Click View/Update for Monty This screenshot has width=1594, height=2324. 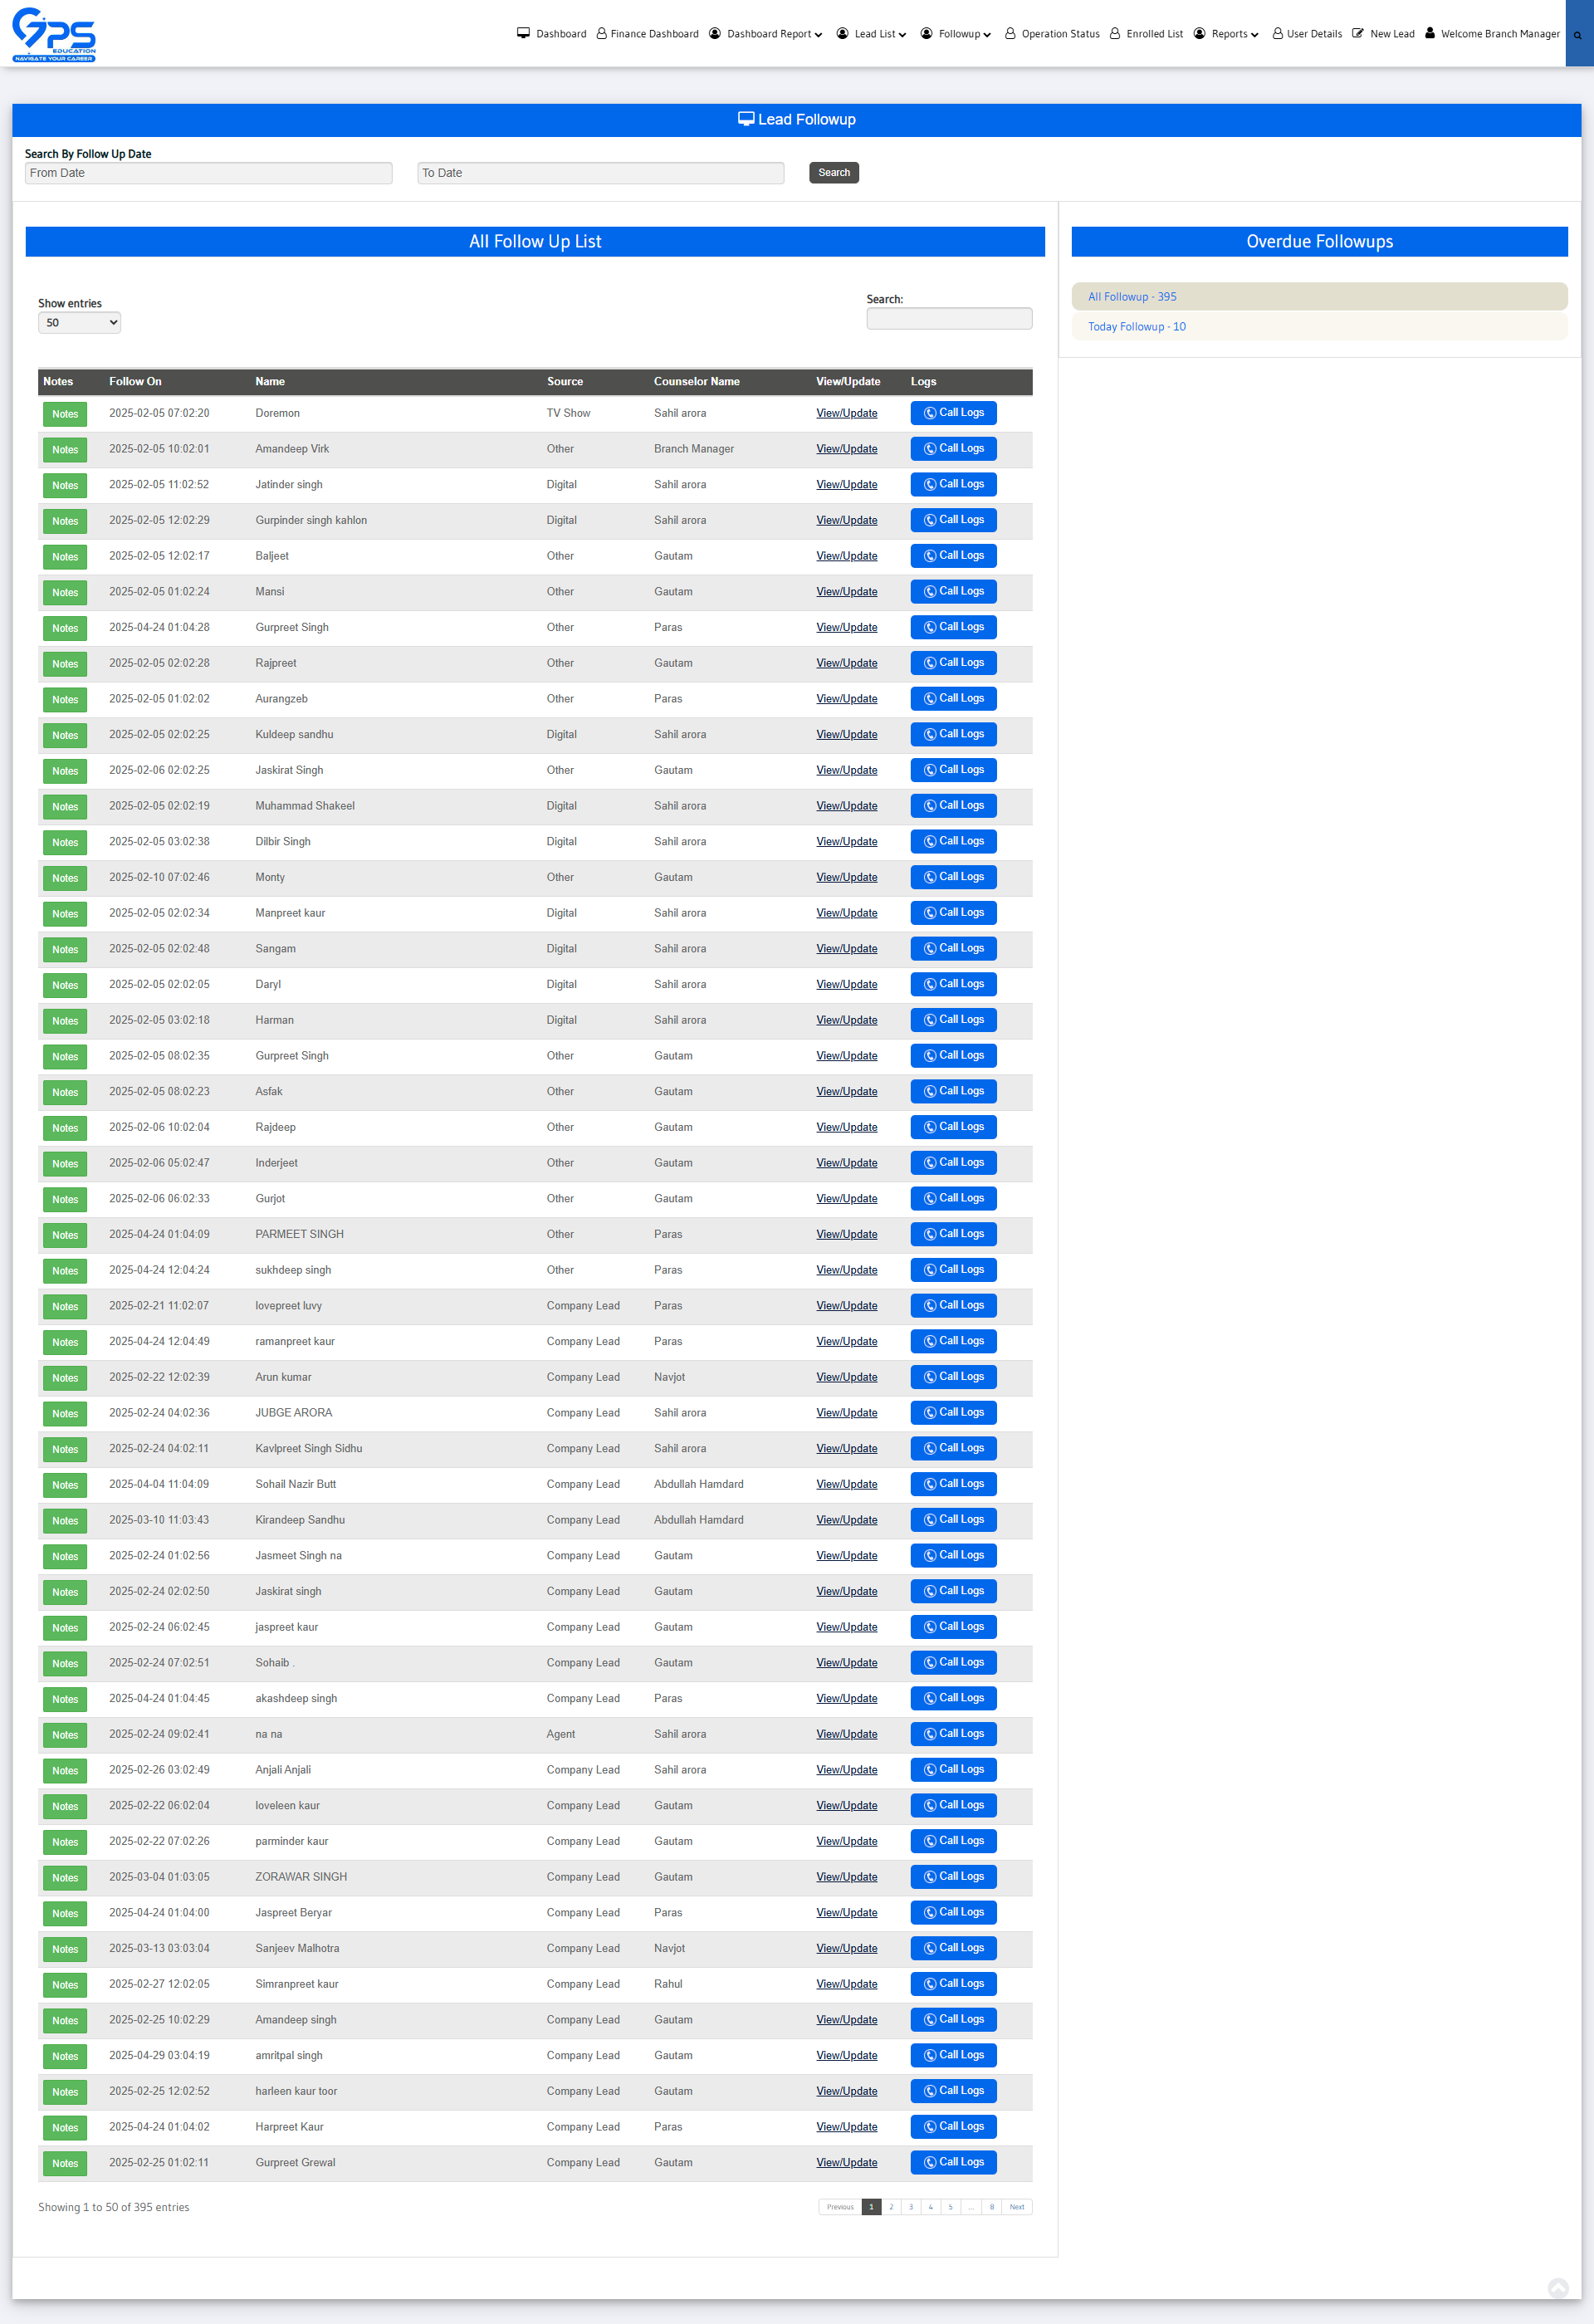click(x=846, y=877)
